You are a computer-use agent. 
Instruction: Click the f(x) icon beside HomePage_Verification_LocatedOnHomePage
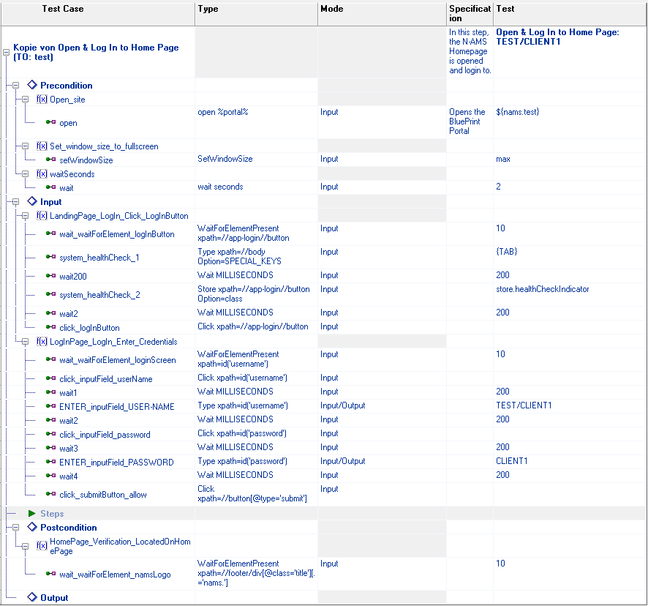42,545
